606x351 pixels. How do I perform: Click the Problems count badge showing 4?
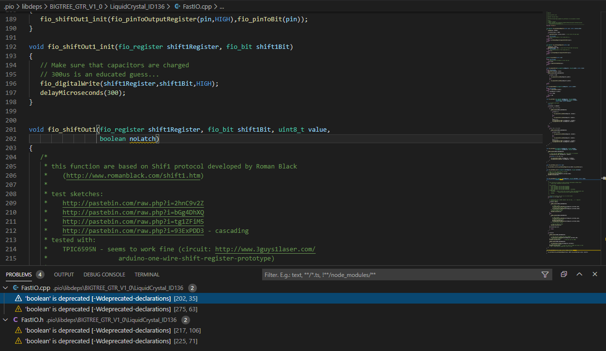tap(40, 275)
